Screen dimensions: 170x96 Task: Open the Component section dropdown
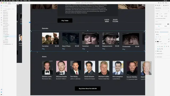point(168,11)
